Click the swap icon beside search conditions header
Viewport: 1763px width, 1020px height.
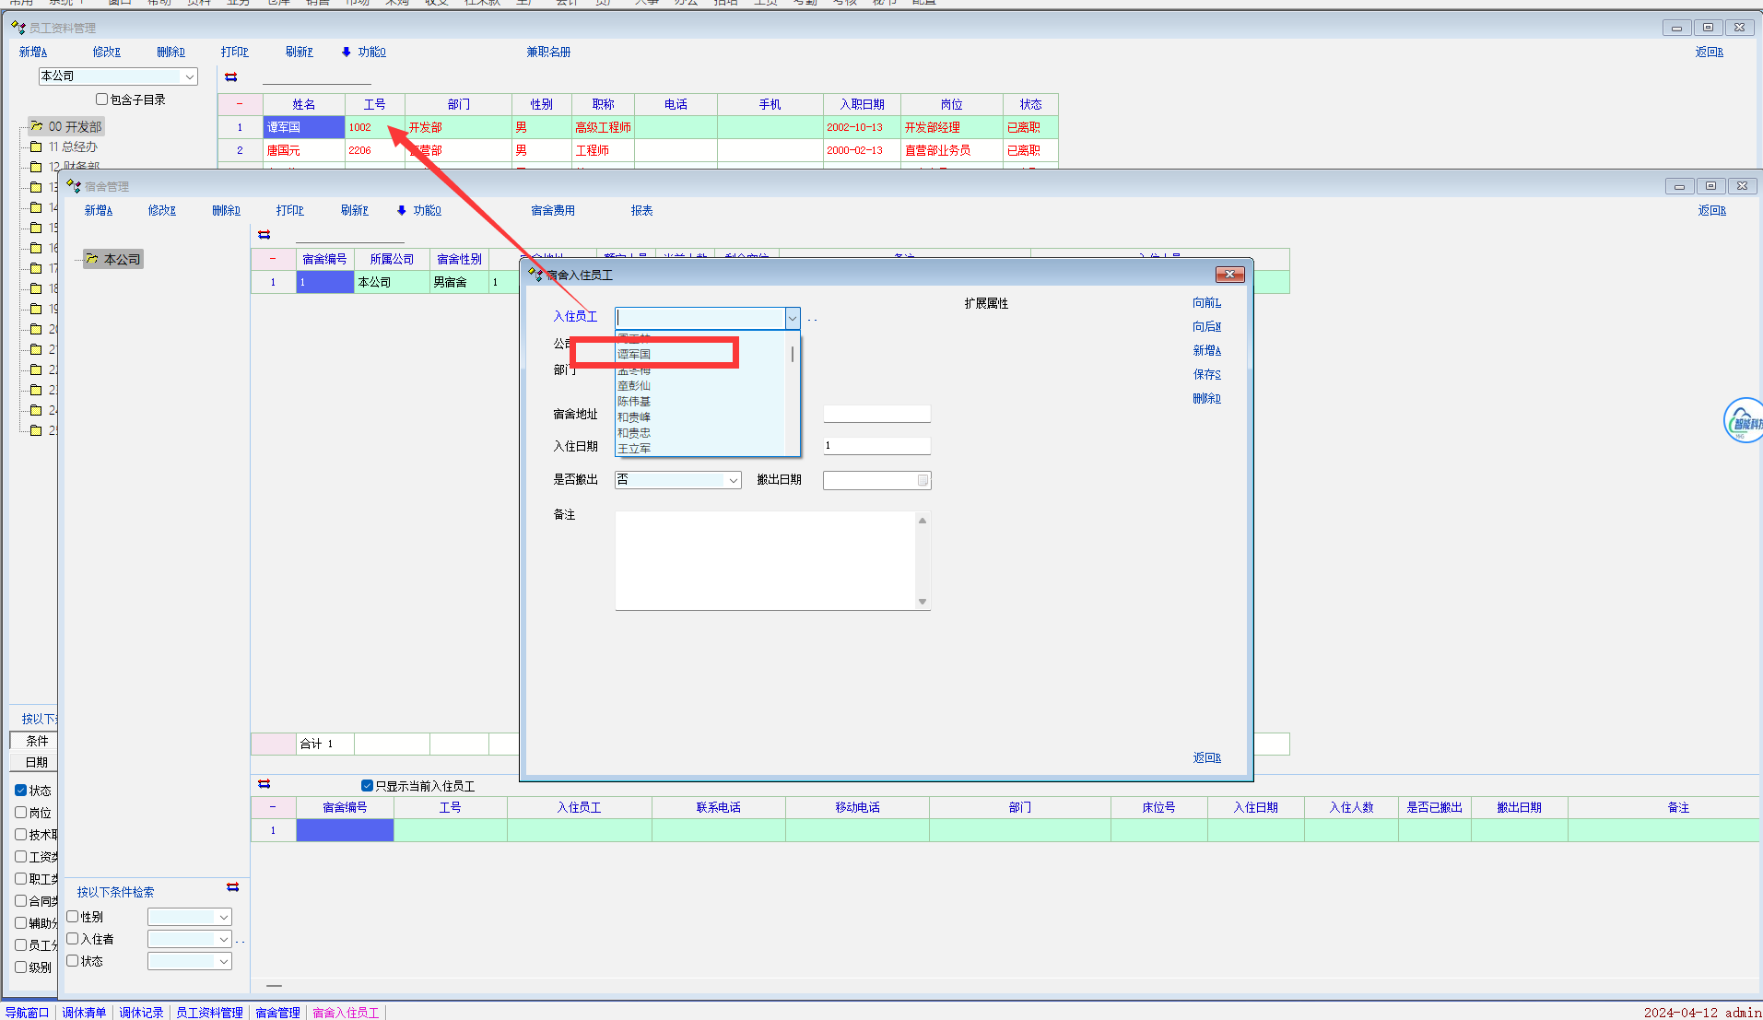click(x=233, y=887)
